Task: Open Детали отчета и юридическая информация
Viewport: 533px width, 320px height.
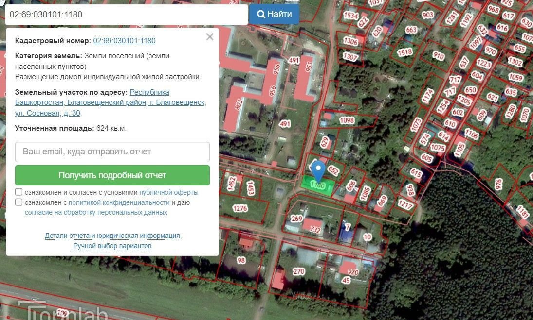Action: [x=112, y=236]
